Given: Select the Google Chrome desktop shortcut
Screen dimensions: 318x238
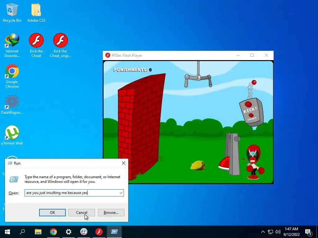Looking at the screenshot, I should 12,77.
